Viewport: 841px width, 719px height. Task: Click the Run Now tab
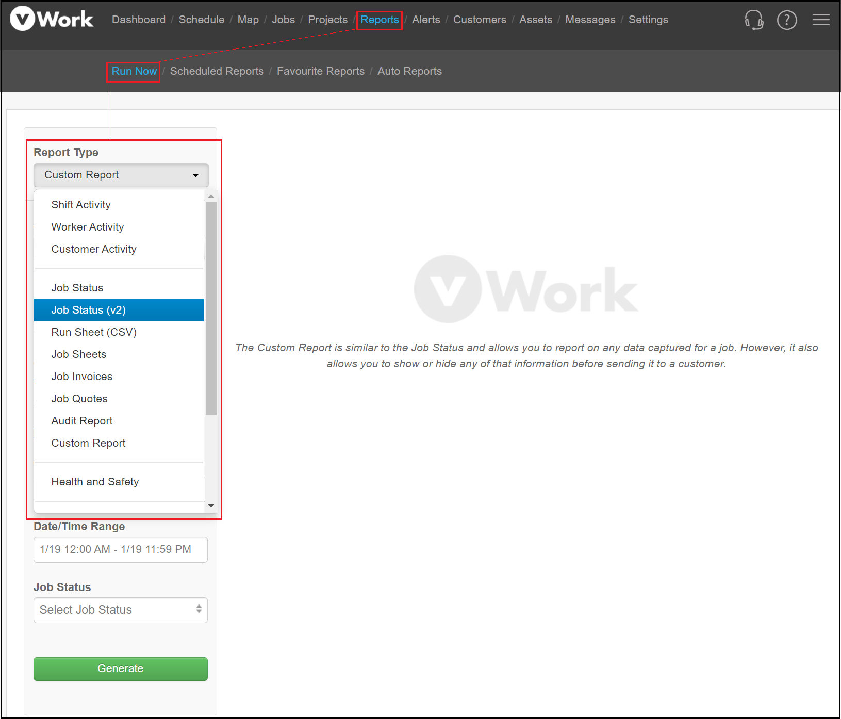(134, 71)
